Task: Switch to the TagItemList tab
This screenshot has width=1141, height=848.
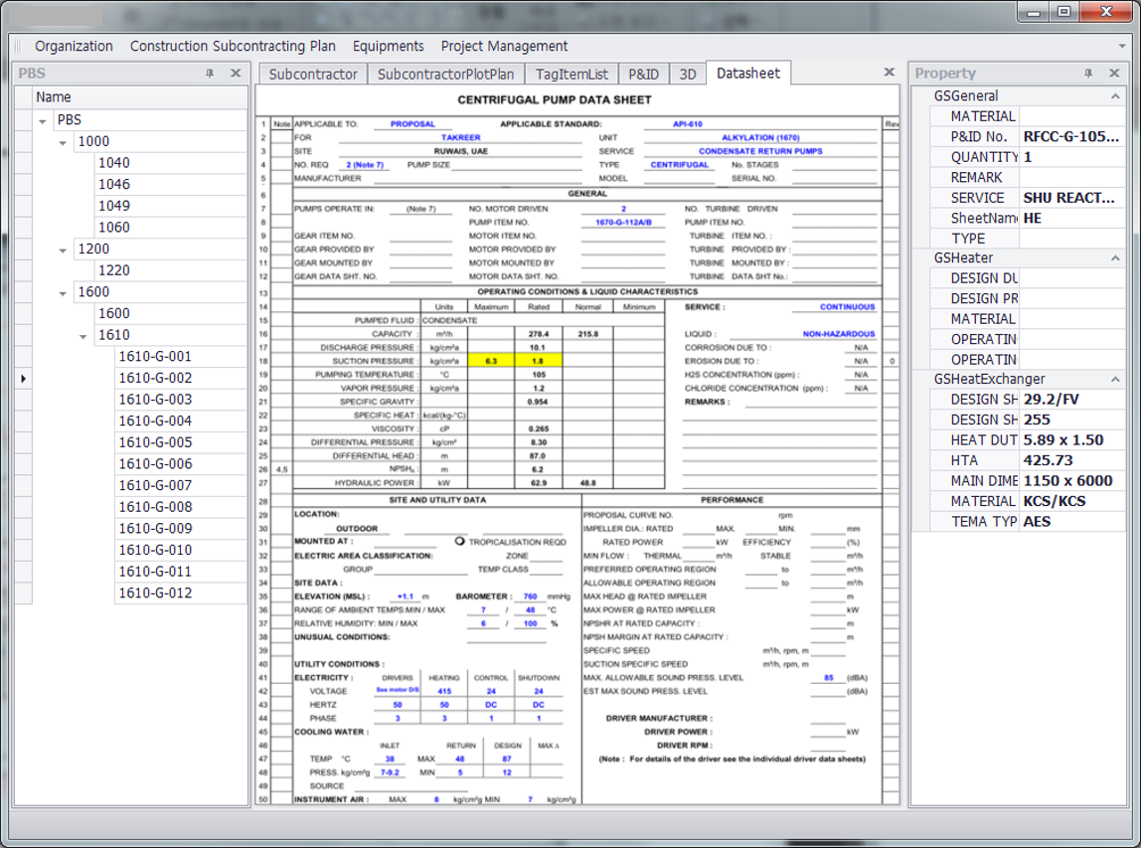Action: 571,74
